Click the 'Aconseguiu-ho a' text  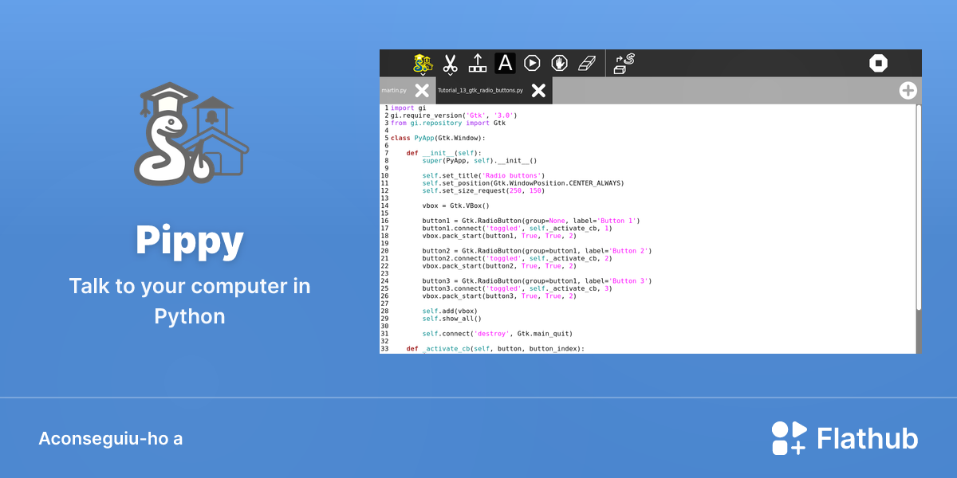point(110,439)
